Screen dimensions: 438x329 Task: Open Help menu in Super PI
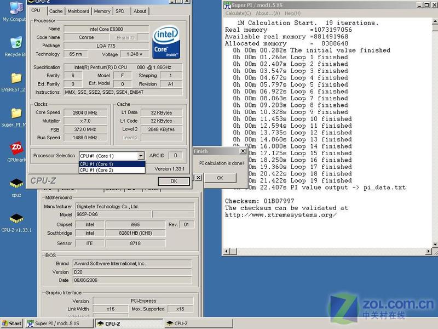click(292, 13)
